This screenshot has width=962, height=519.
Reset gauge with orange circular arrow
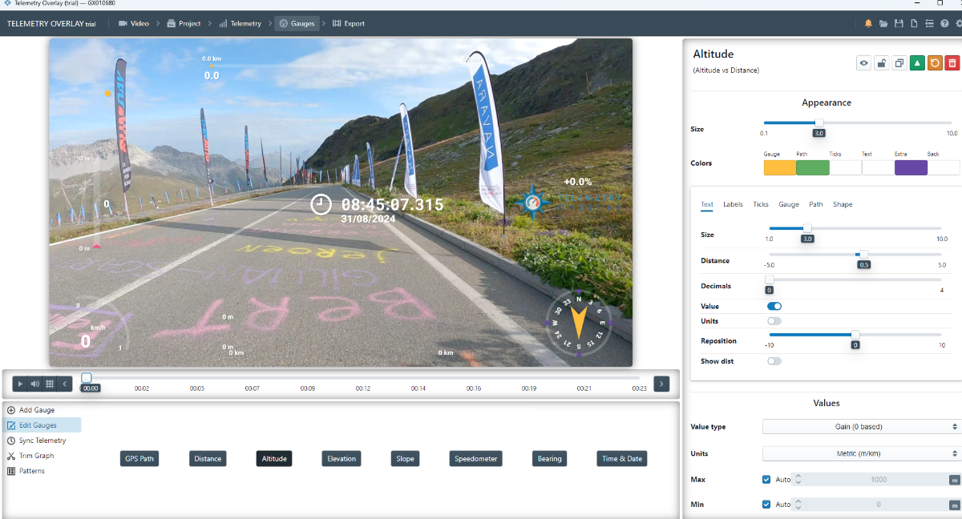pyautogui.click(x=935, y=63)
